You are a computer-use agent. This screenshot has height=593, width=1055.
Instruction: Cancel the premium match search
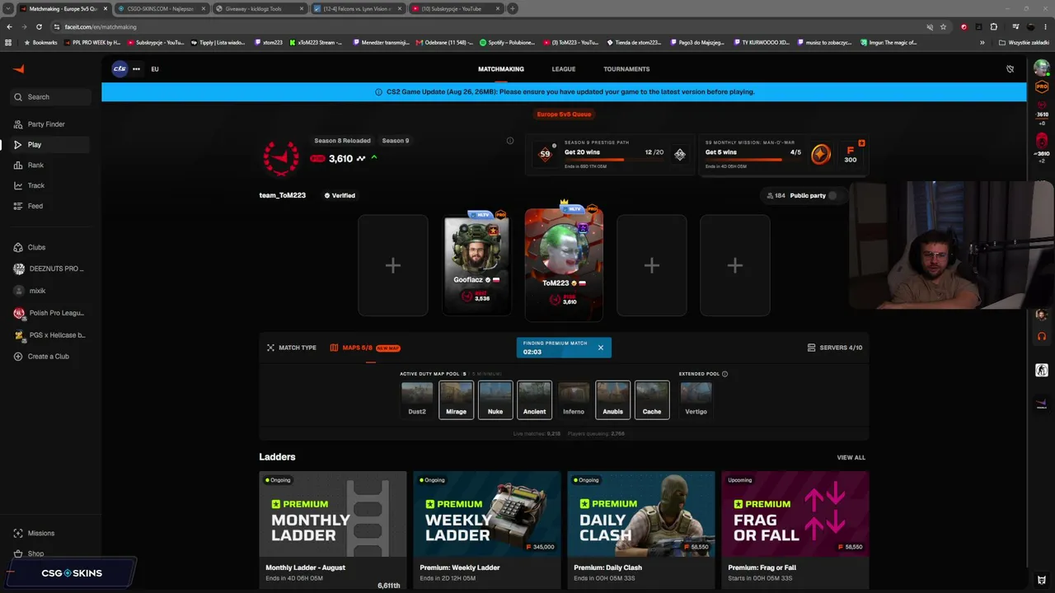pos(600,348)
